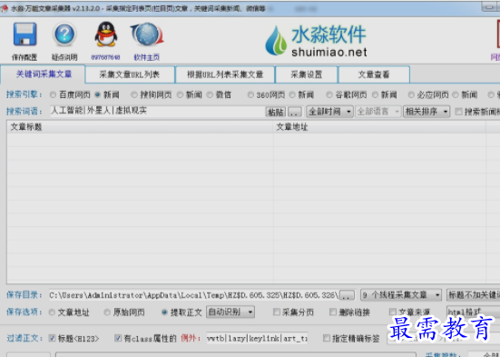Click the 文章地址 column header
Image resolution: width=500 pixels, height=357 pixels.
coord(379,127)
